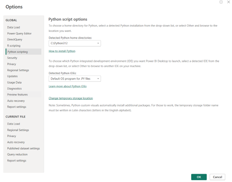Open DirectQuery settings
The image size is (232, 182).
coord(15,39)
